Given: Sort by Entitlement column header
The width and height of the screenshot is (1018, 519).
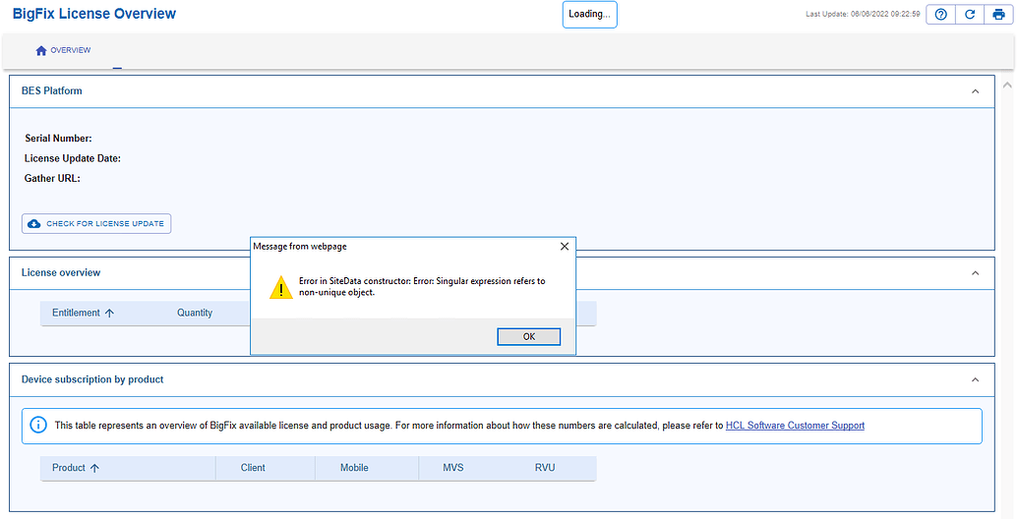Looking at the screenshot, I should (83, 313).
